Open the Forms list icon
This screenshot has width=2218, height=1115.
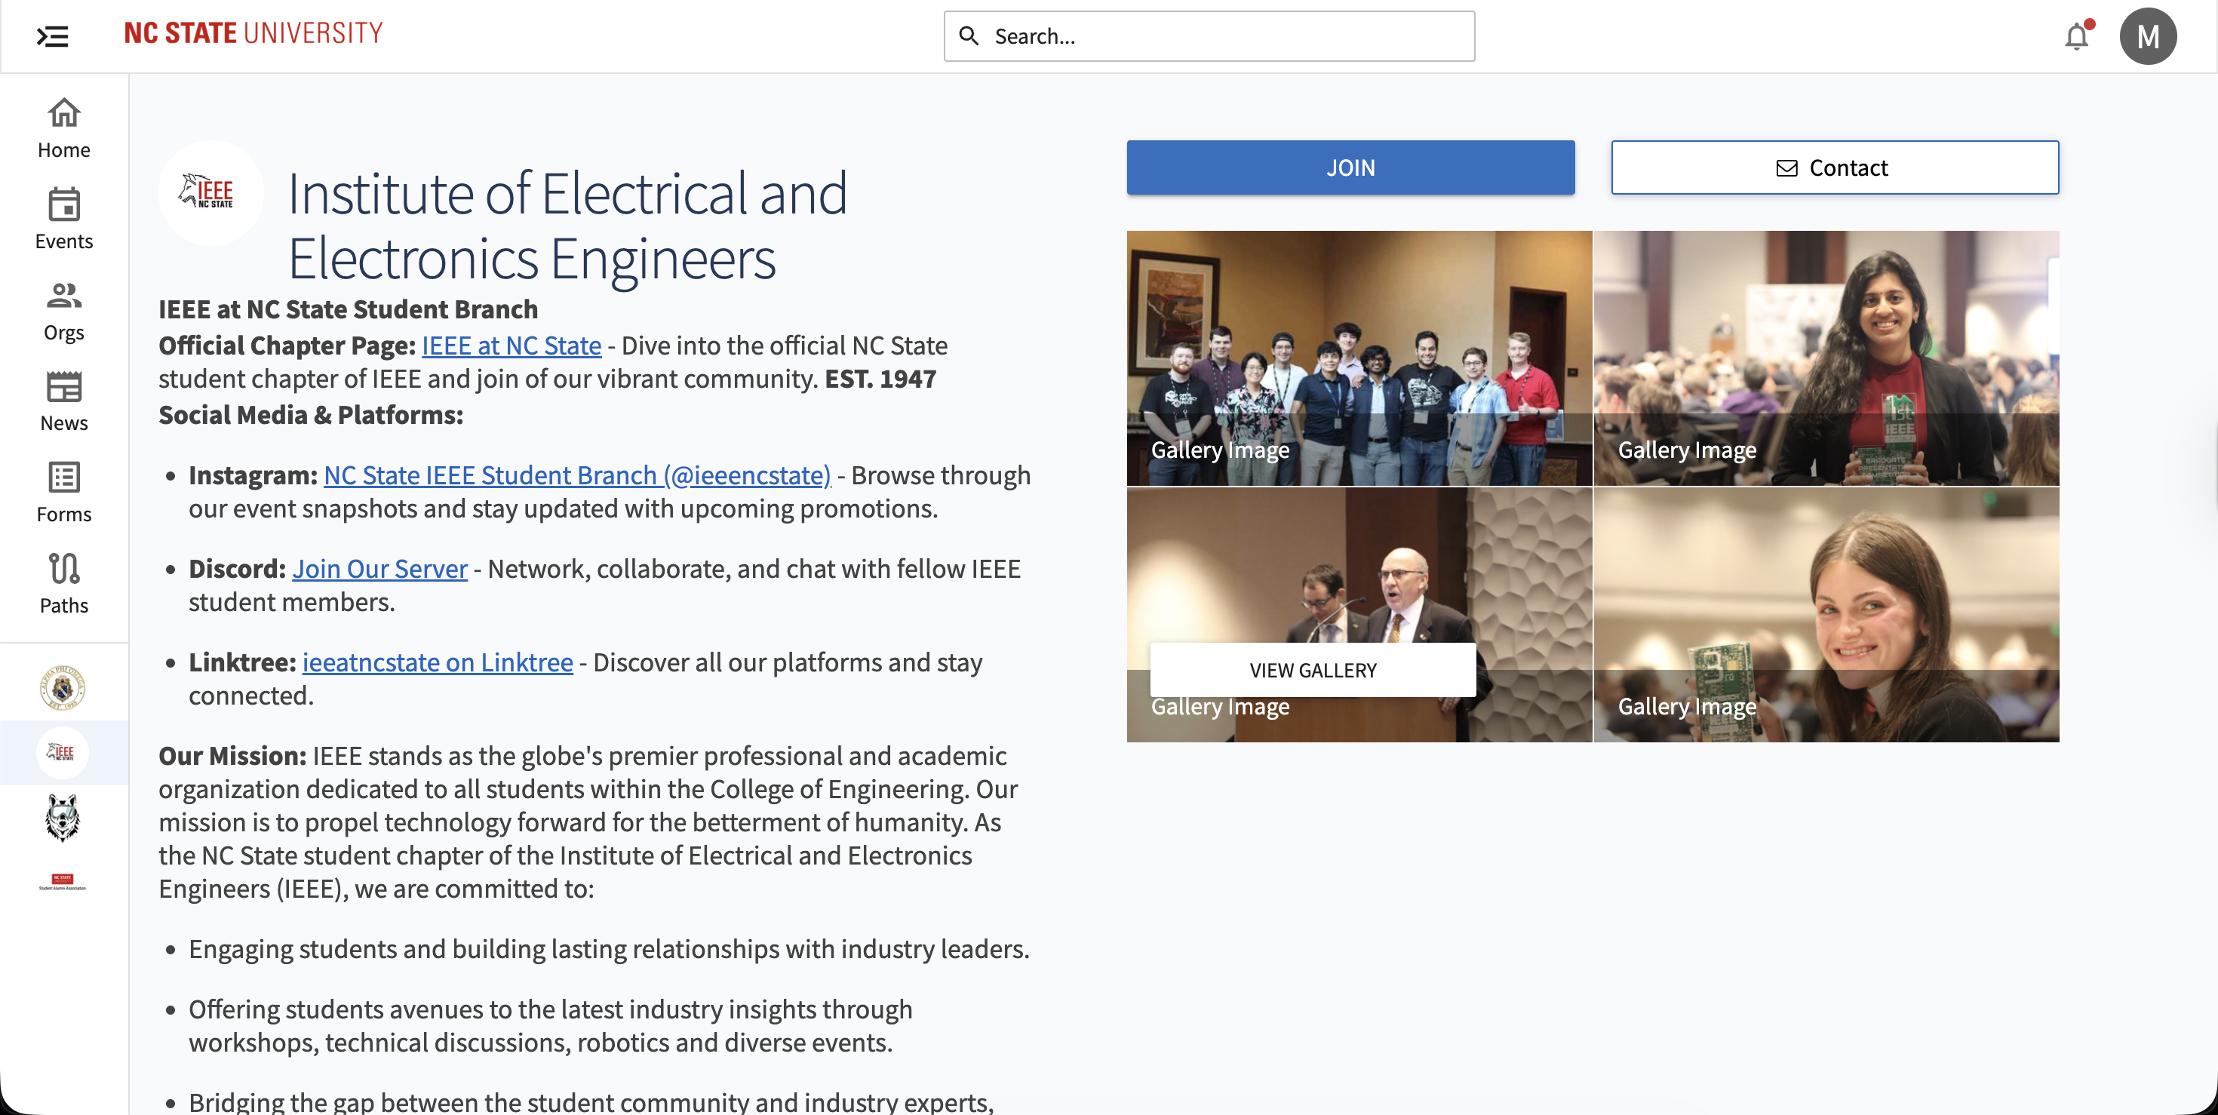(x=63, y=492)
